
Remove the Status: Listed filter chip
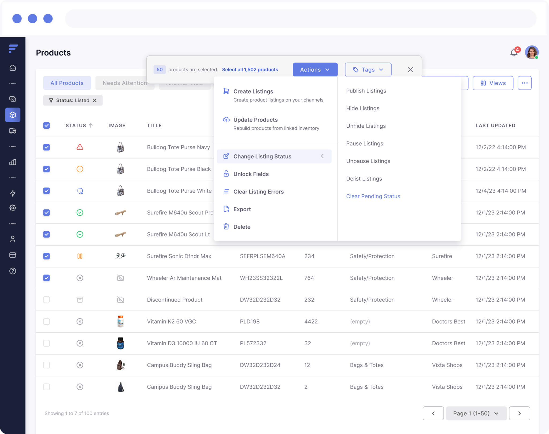point(95,100)
